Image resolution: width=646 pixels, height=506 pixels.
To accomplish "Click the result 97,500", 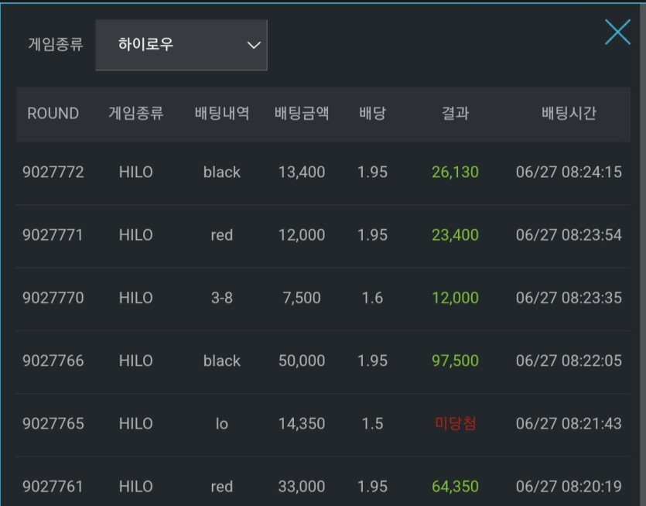I will 455,361.
